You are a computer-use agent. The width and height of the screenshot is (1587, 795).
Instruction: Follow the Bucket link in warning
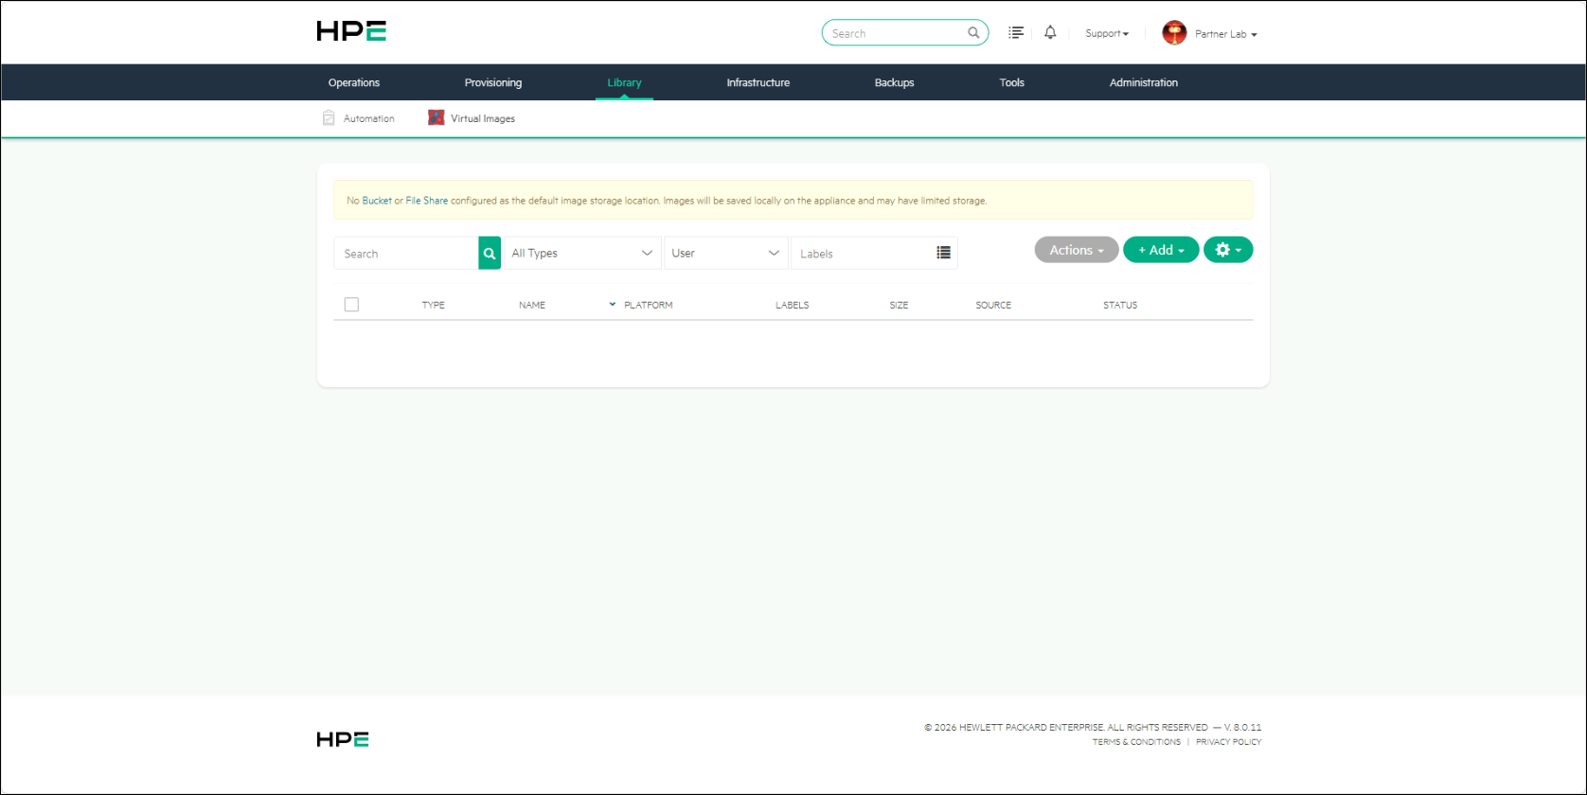[x=377, y=201]
